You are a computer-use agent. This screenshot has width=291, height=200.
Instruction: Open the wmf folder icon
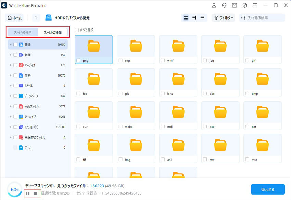point(178,46)
